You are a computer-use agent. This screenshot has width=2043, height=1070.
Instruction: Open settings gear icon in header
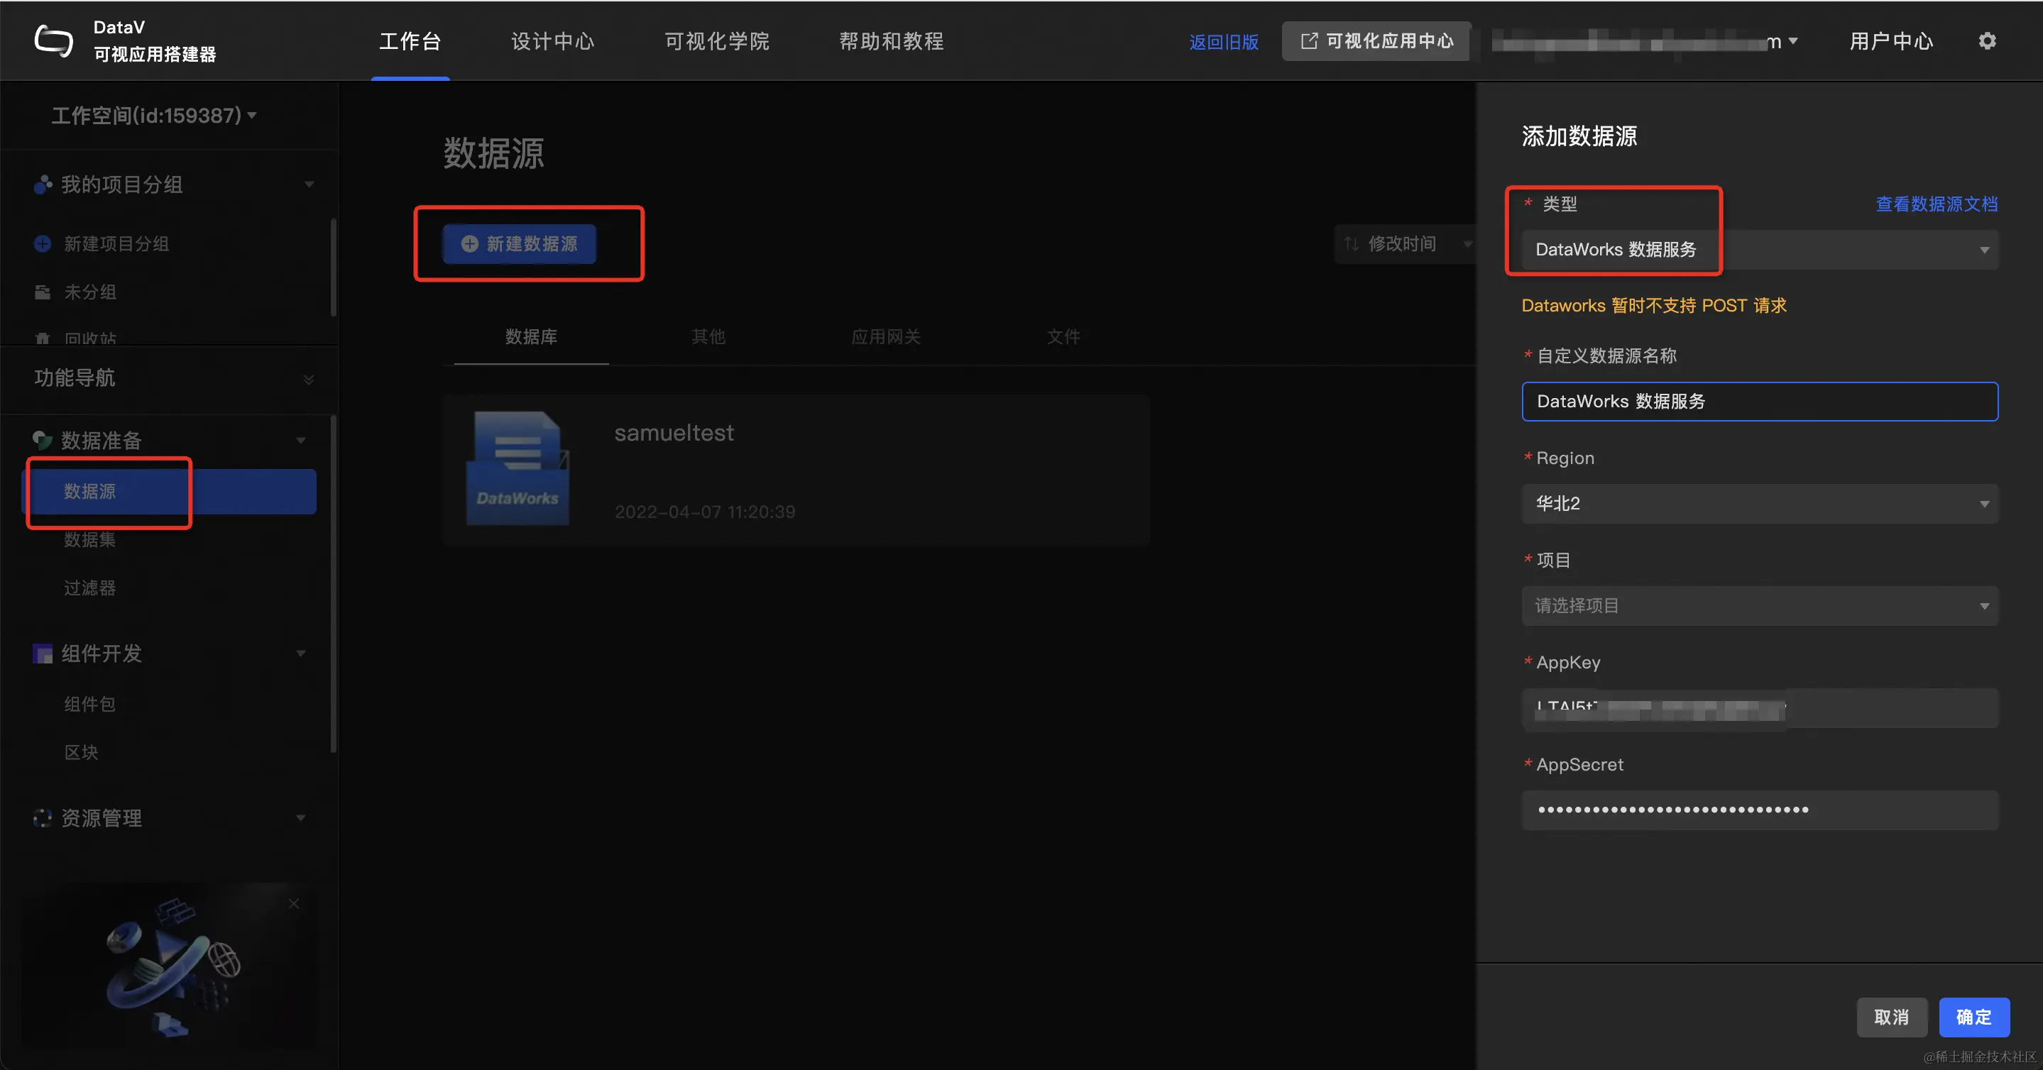(1987, 40)
